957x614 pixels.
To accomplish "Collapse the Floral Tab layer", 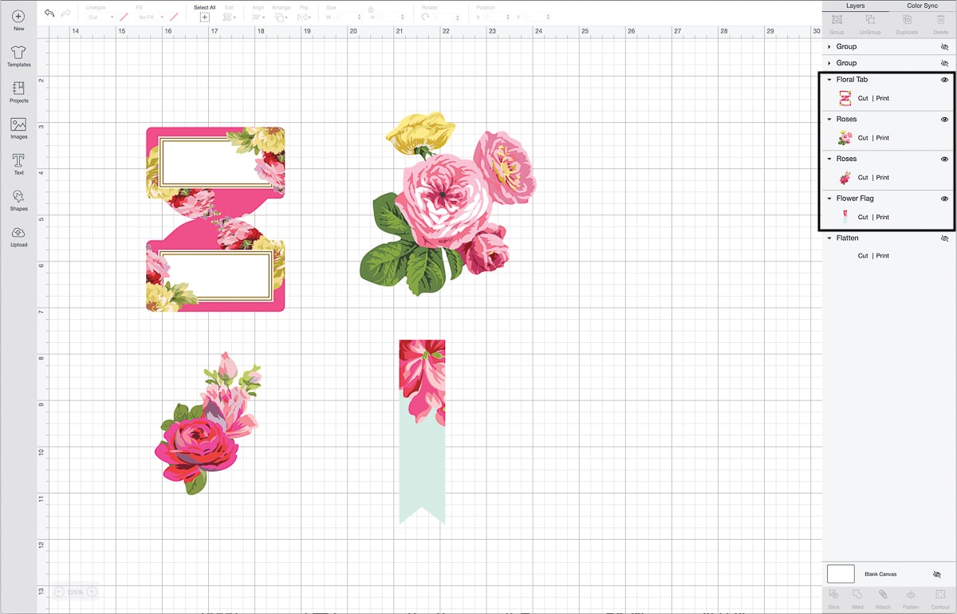I will click(x=829, y=80).
